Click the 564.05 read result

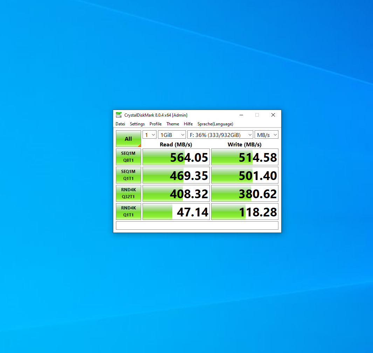(176, 157)
